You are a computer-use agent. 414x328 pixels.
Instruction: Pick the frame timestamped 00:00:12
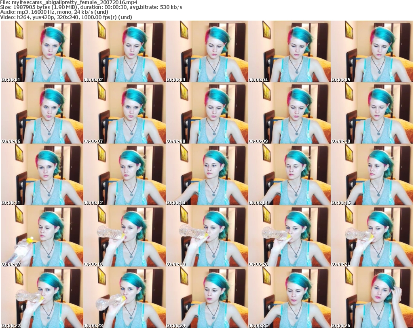(125, 175)
